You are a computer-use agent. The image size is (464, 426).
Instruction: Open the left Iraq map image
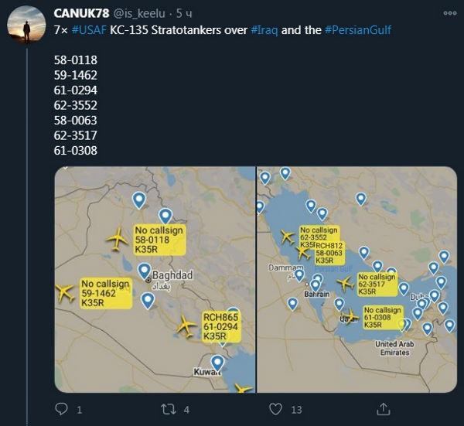click(x=155, y=279)
